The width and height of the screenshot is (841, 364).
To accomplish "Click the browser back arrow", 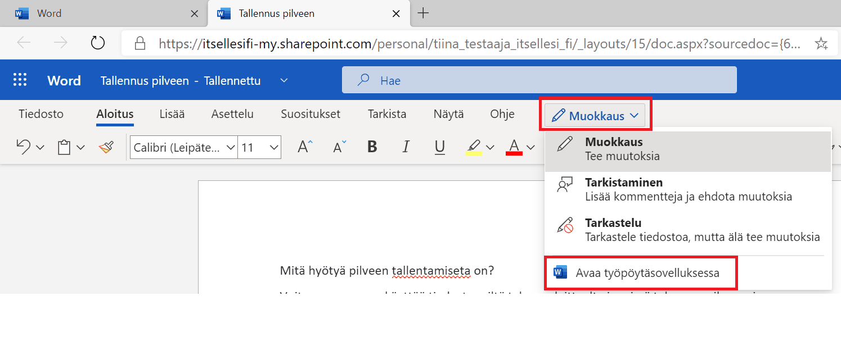I will [24, 43].
